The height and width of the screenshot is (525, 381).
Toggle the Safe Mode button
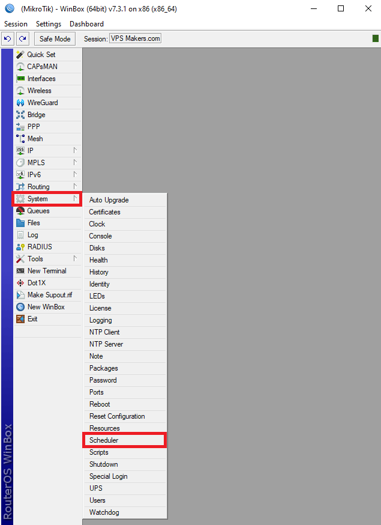point(55,39)
